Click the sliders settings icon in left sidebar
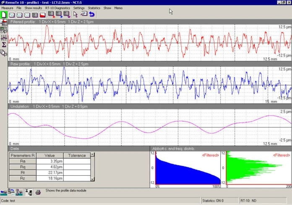The height and width of the screenshot is (205, 292). pyautogui.click(x=4, y=37)
